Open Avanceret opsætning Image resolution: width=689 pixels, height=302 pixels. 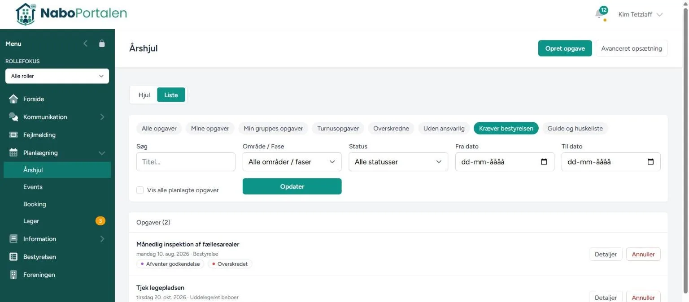point(632,48)
